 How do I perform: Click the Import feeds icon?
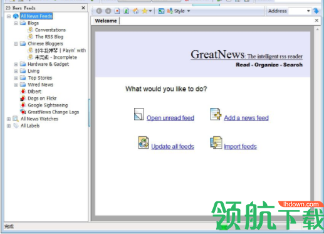point(216,142)
